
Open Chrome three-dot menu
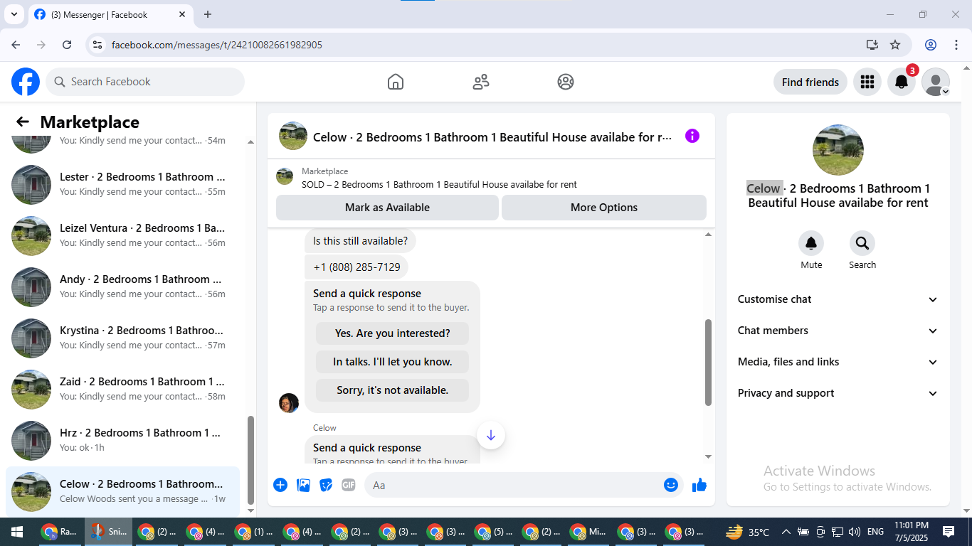(956, 45)
